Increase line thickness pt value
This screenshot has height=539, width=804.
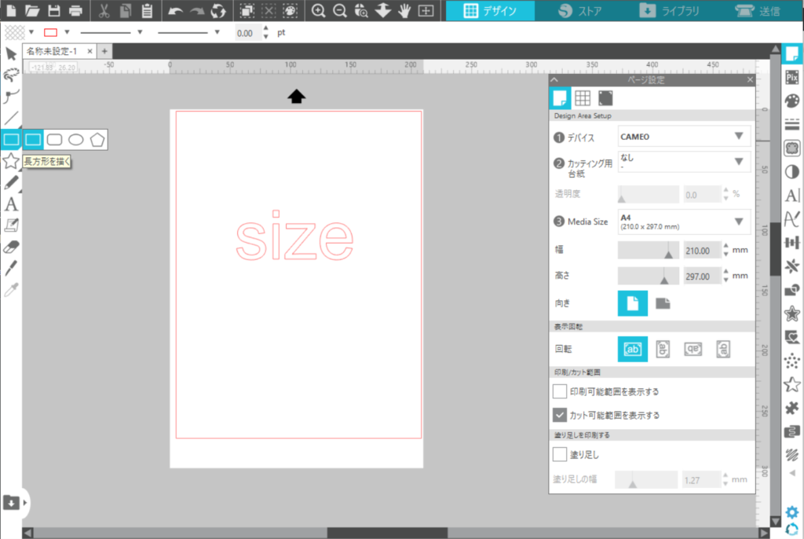[265, 28]
